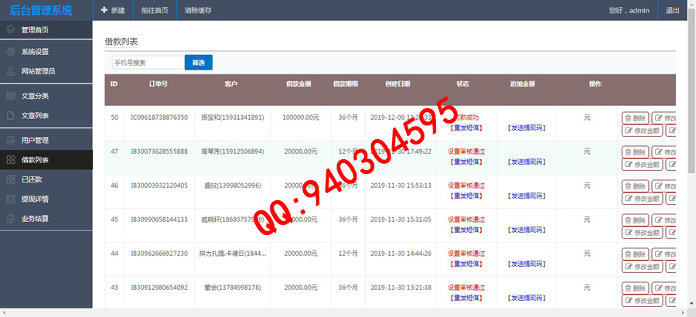Click 设置审核通过 for order ID 46
Screen dimensions: 696x317
coord(466,186)
